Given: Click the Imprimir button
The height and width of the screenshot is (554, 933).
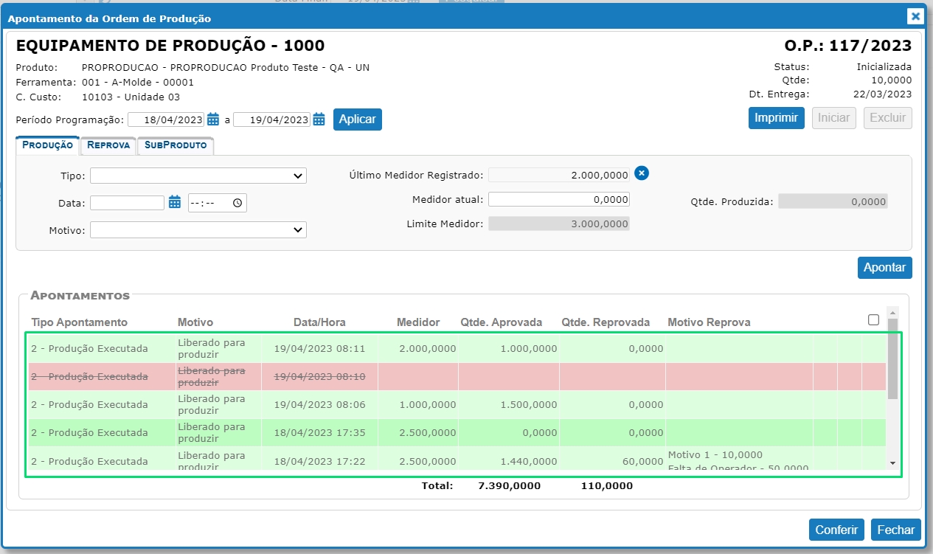Looking at the screenshot, I should point(777,118).
